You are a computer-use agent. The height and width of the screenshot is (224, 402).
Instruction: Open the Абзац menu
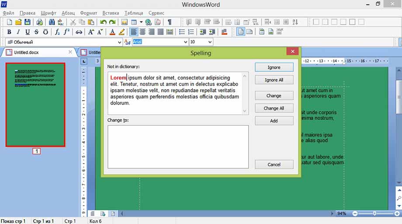coord(68,13)
